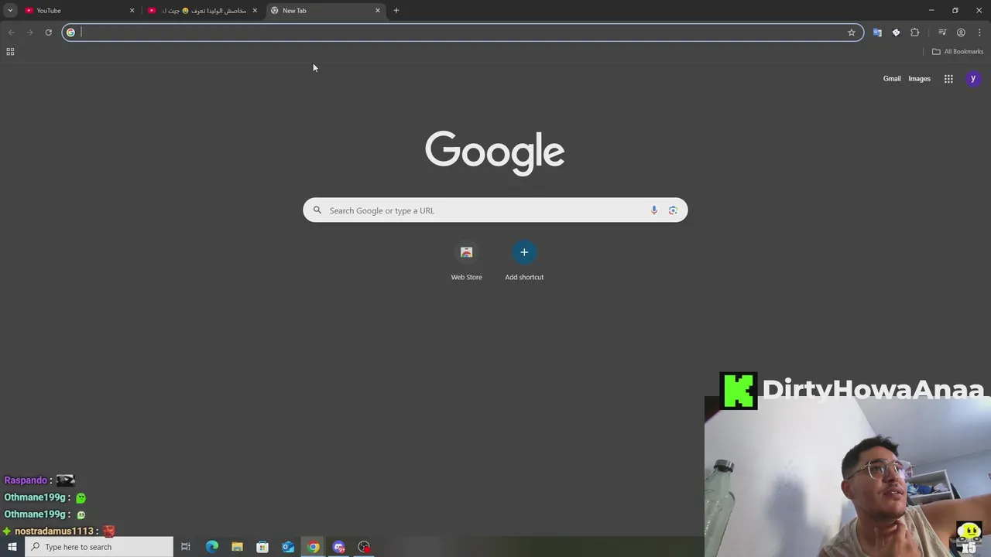Open the Chrome profile icon in toolbar
Viewport: 991px width, 557px height.
961,32
